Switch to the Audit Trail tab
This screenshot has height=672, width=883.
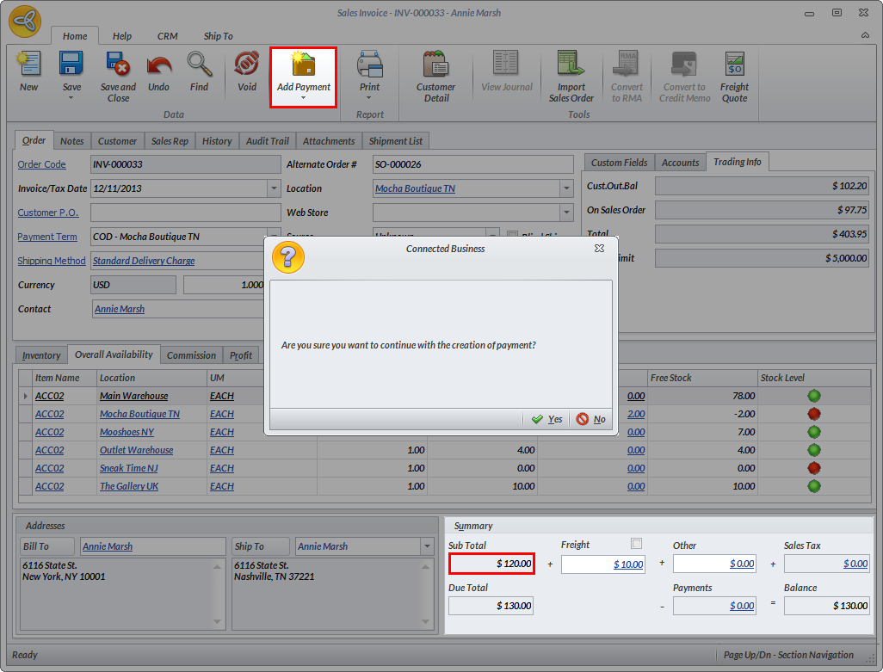point(267,141)
